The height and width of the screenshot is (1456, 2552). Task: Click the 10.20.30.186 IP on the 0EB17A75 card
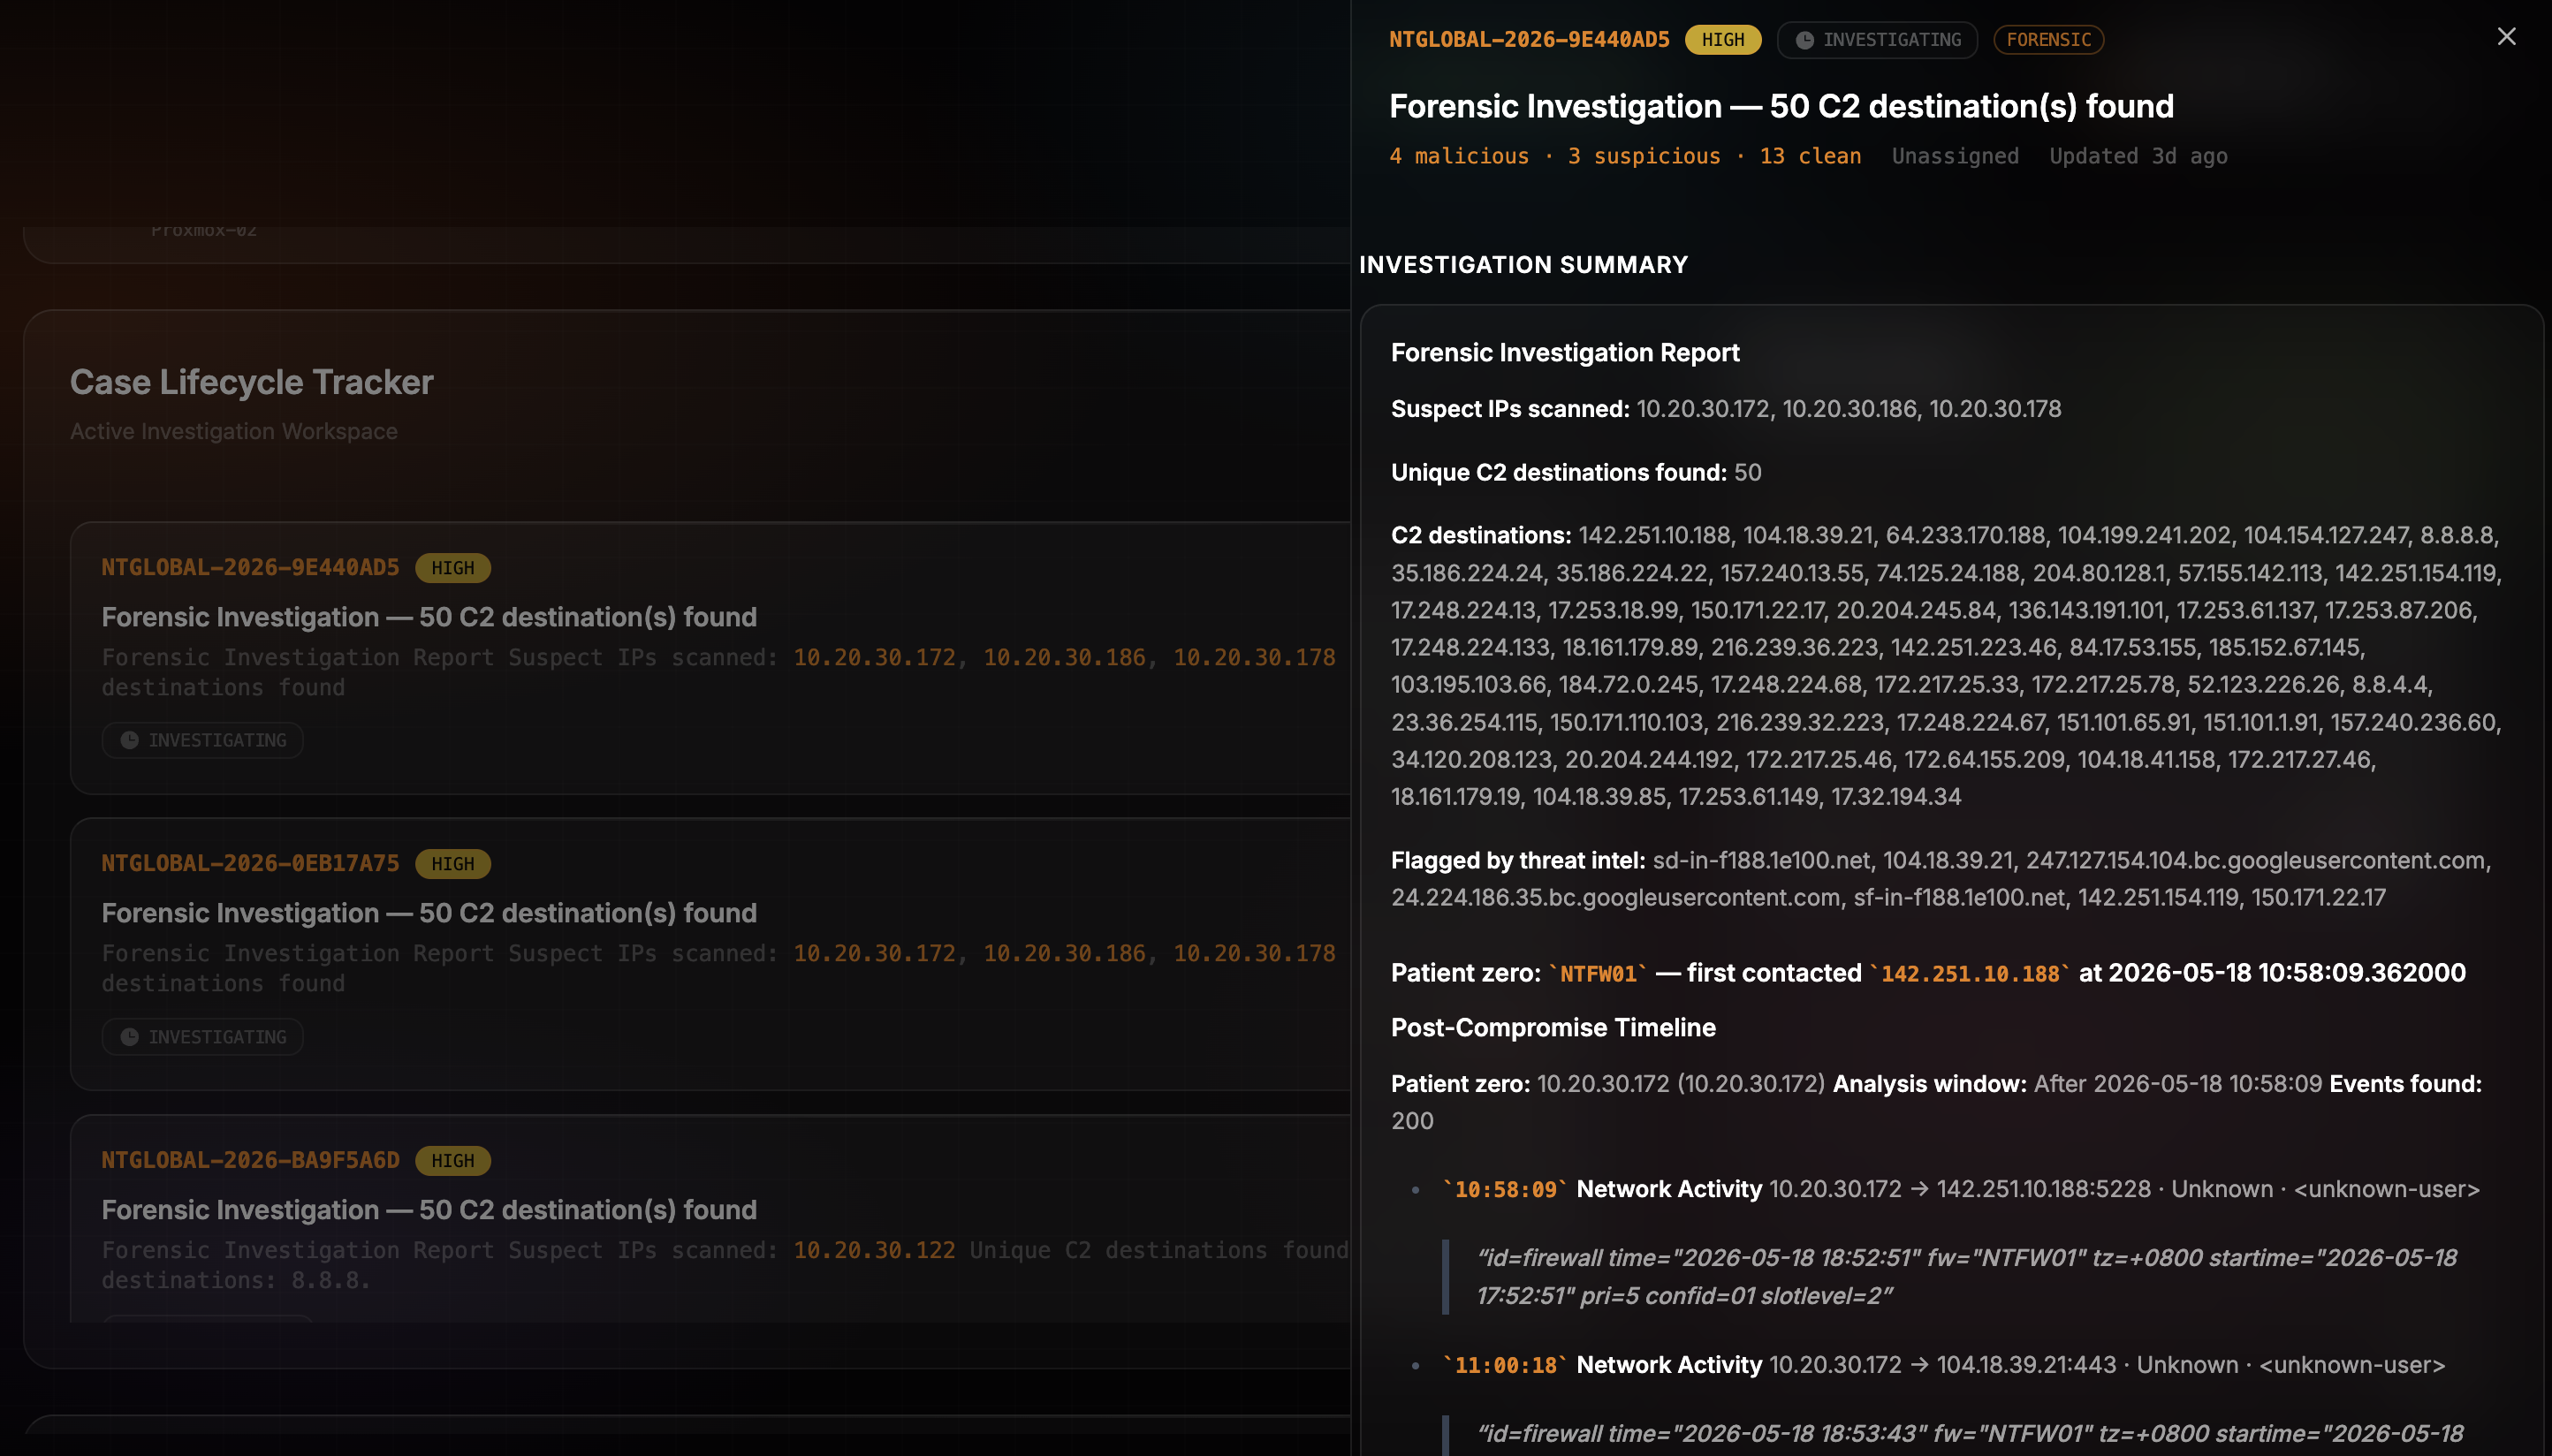click(x=1064, y=954)
